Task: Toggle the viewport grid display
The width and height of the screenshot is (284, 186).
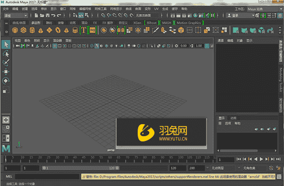Action: [x=55, y=46]
